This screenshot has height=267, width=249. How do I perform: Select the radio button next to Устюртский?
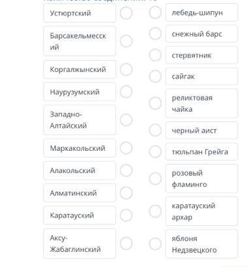(x=126, y=13)
